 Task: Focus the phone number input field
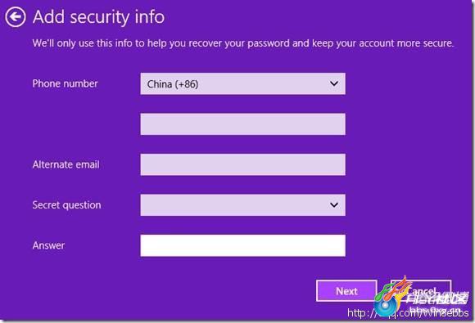click(x=242, y=124)
